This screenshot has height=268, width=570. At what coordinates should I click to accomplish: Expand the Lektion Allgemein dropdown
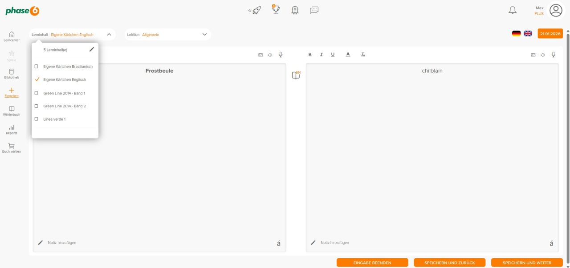(x=204, y=35)
